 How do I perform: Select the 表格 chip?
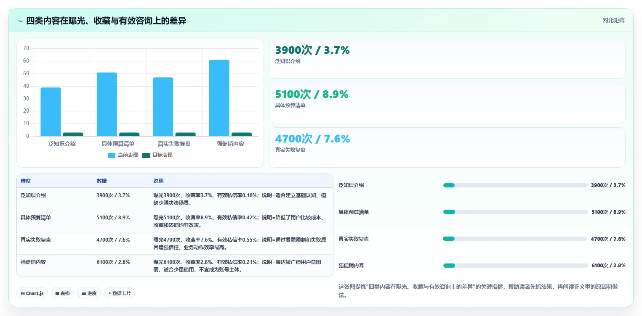(62, 293)
